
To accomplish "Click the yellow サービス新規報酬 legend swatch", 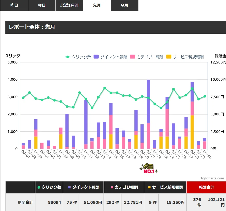I will pyautogui.click(x=169, y=57).
